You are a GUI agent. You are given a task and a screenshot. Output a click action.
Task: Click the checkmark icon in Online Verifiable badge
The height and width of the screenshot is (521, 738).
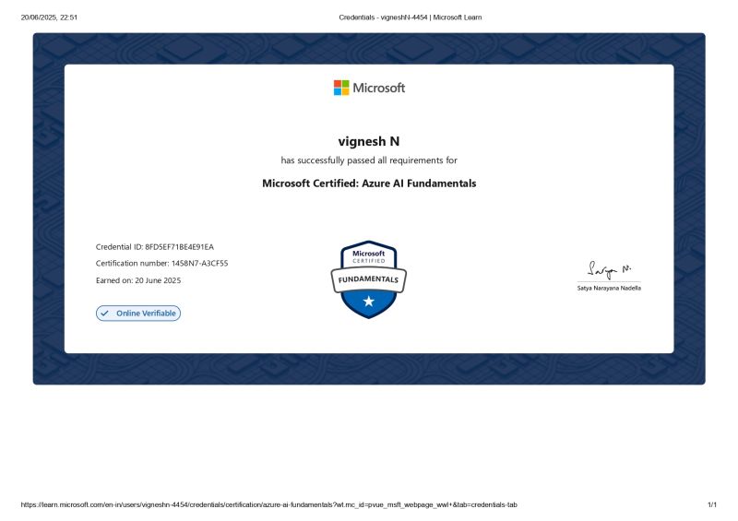pos(105,314)
